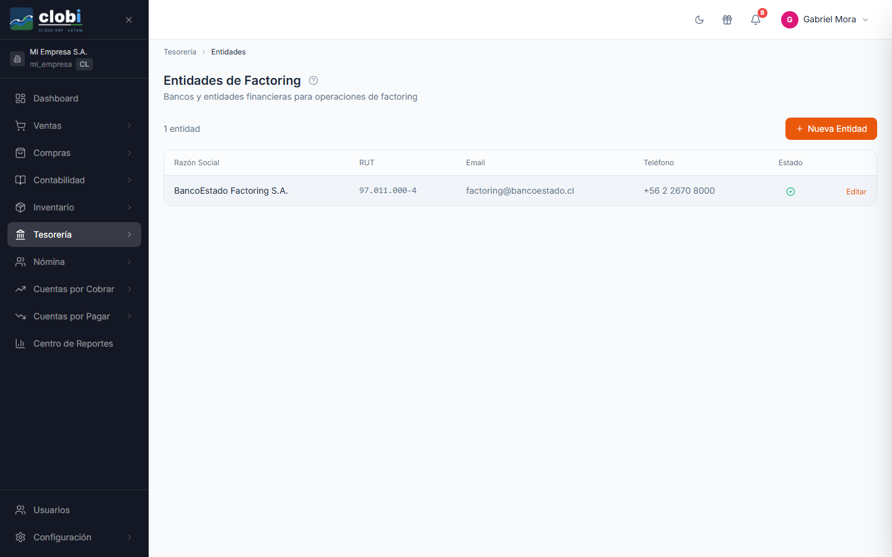Click the CL country badge

coord(84,64)
